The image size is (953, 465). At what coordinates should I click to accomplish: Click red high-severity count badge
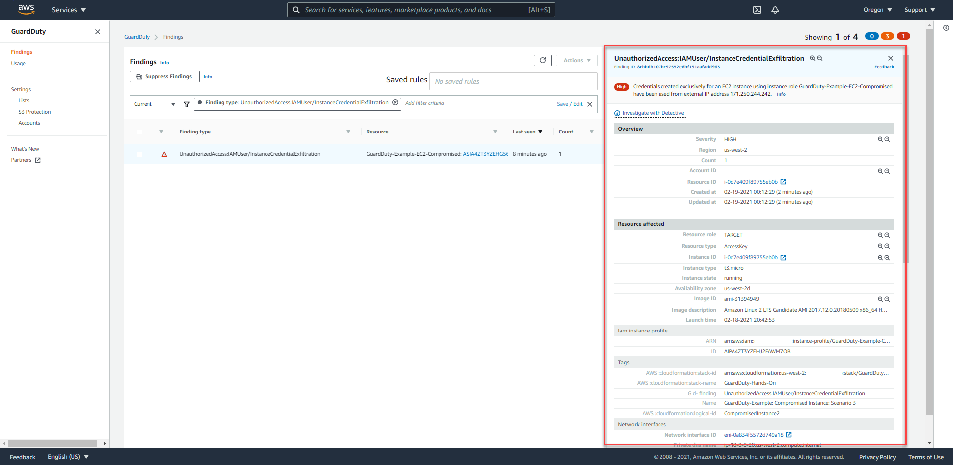[903, 36]
